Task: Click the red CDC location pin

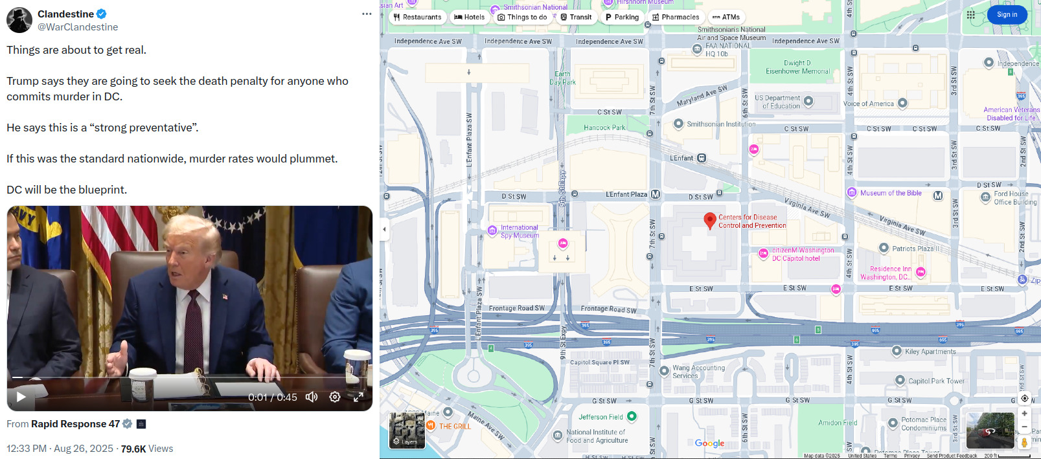Action: tap(710, 221)
